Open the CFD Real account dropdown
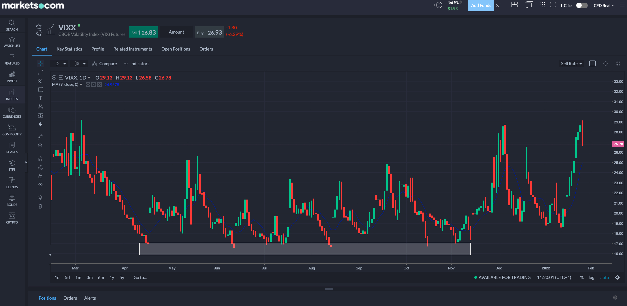The width and height of the screenshot is (627, 306). click(x=604, y=5)
